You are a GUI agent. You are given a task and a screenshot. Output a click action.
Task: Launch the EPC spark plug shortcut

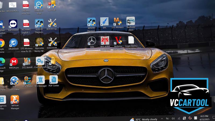pyautogui.click(x=104, y=23)
